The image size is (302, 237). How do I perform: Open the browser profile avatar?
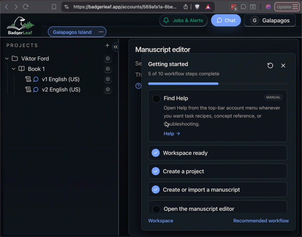click(x=268, y=7)
